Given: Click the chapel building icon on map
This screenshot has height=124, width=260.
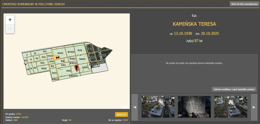Looking at the screenshot, I should coord(57,58).
